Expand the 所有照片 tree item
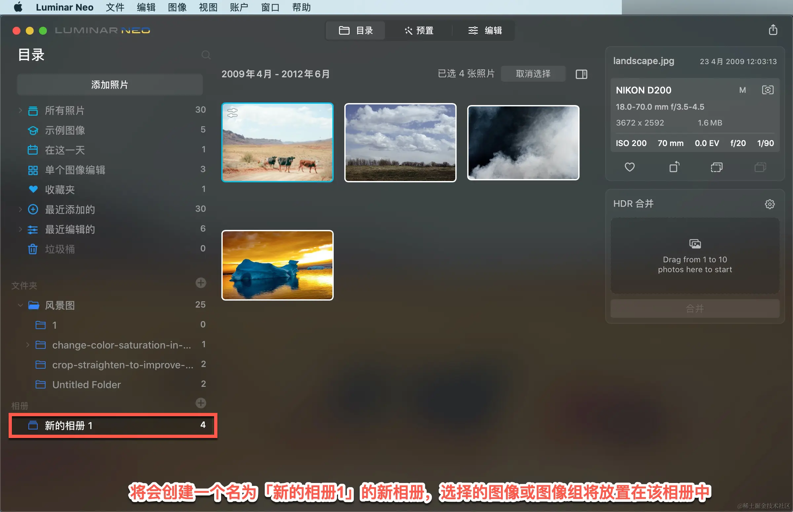 (x=20, y=110)
